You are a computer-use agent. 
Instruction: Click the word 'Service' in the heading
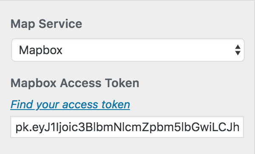coord(60,24)
